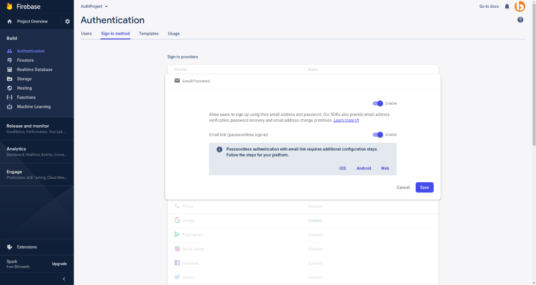Click the Twitter provider label
The height and width of the screenshot is (285, 536).
[188, 278]
